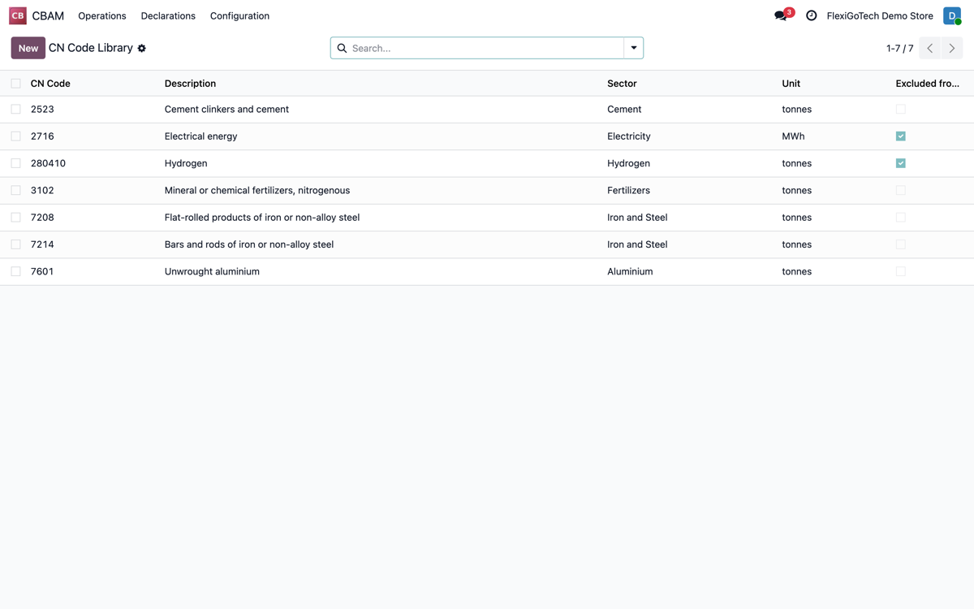Toggle the Excluded checkbox for the 3102 fertilizers row
Image resolution: width=974 pixels, height=609 pixels.
901,190
